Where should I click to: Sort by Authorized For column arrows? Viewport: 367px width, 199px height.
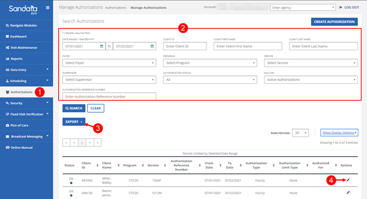(336, 165)
